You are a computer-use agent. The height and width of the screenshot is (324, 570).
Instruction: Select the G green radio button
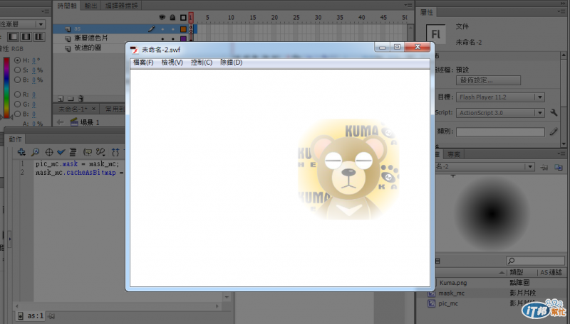click(17, 104)
